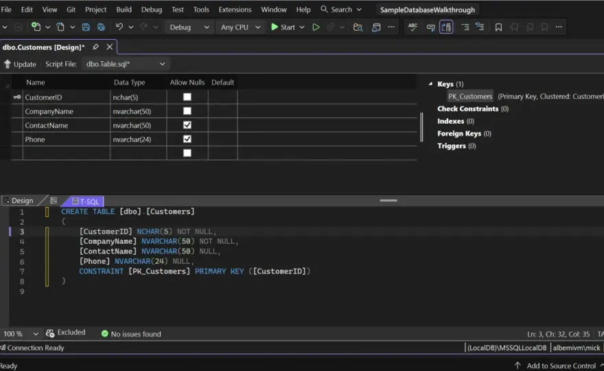
Task: Check Allow Nulls in the empty row
Action: click(187, 153)
